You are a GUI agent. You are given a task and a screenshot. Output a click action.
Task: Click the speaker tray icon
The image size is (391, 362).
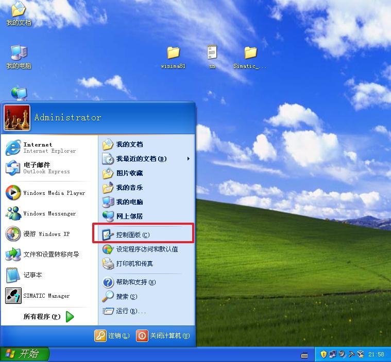point(342,354)
